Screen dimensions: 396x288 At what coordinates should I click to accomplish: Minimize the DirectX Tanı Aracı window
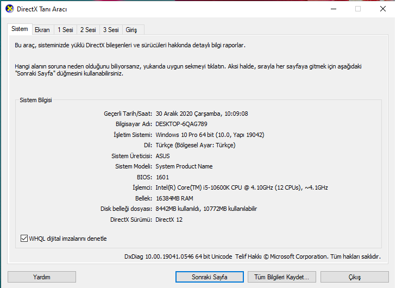point(334,9)
